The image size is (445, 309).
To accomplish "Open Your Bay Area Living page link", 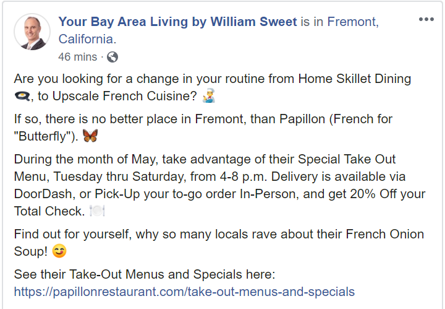I will 178,22.
